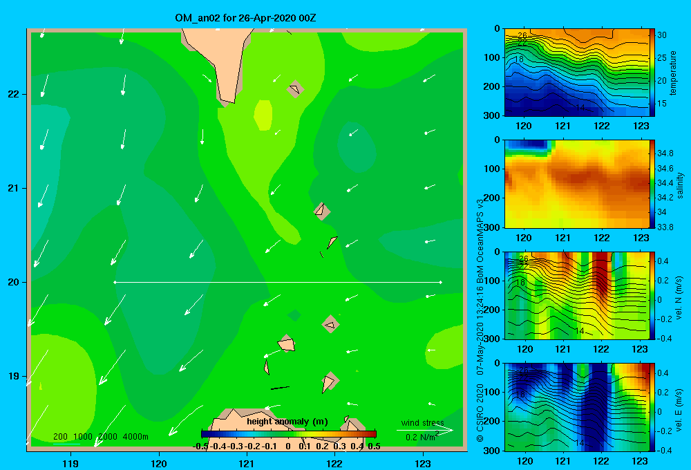Viewport: 691px width, 470px height.
Task: Click the low-salinity blue patch in salinity panel
Action: 527,144
